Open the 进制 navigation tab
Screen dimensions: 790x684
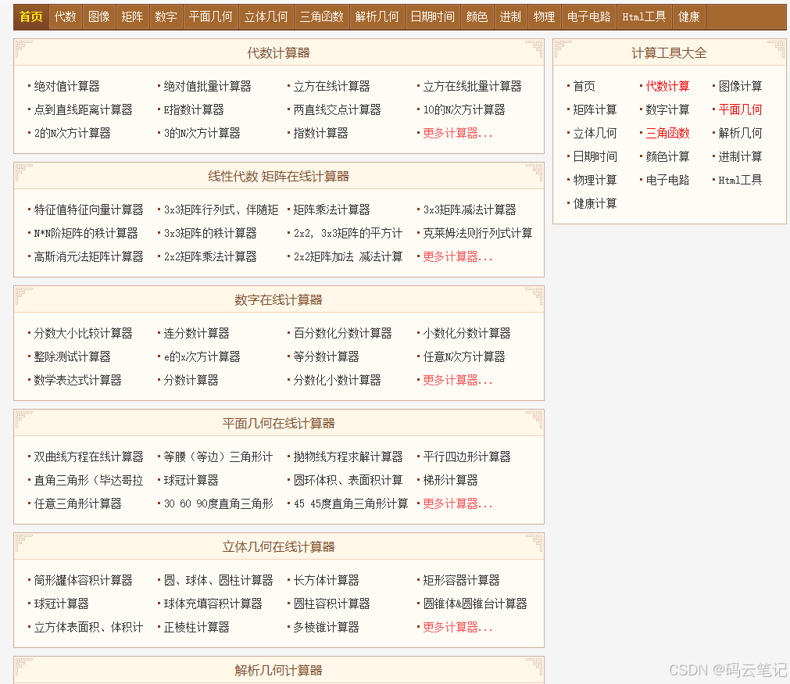(510, 16)
